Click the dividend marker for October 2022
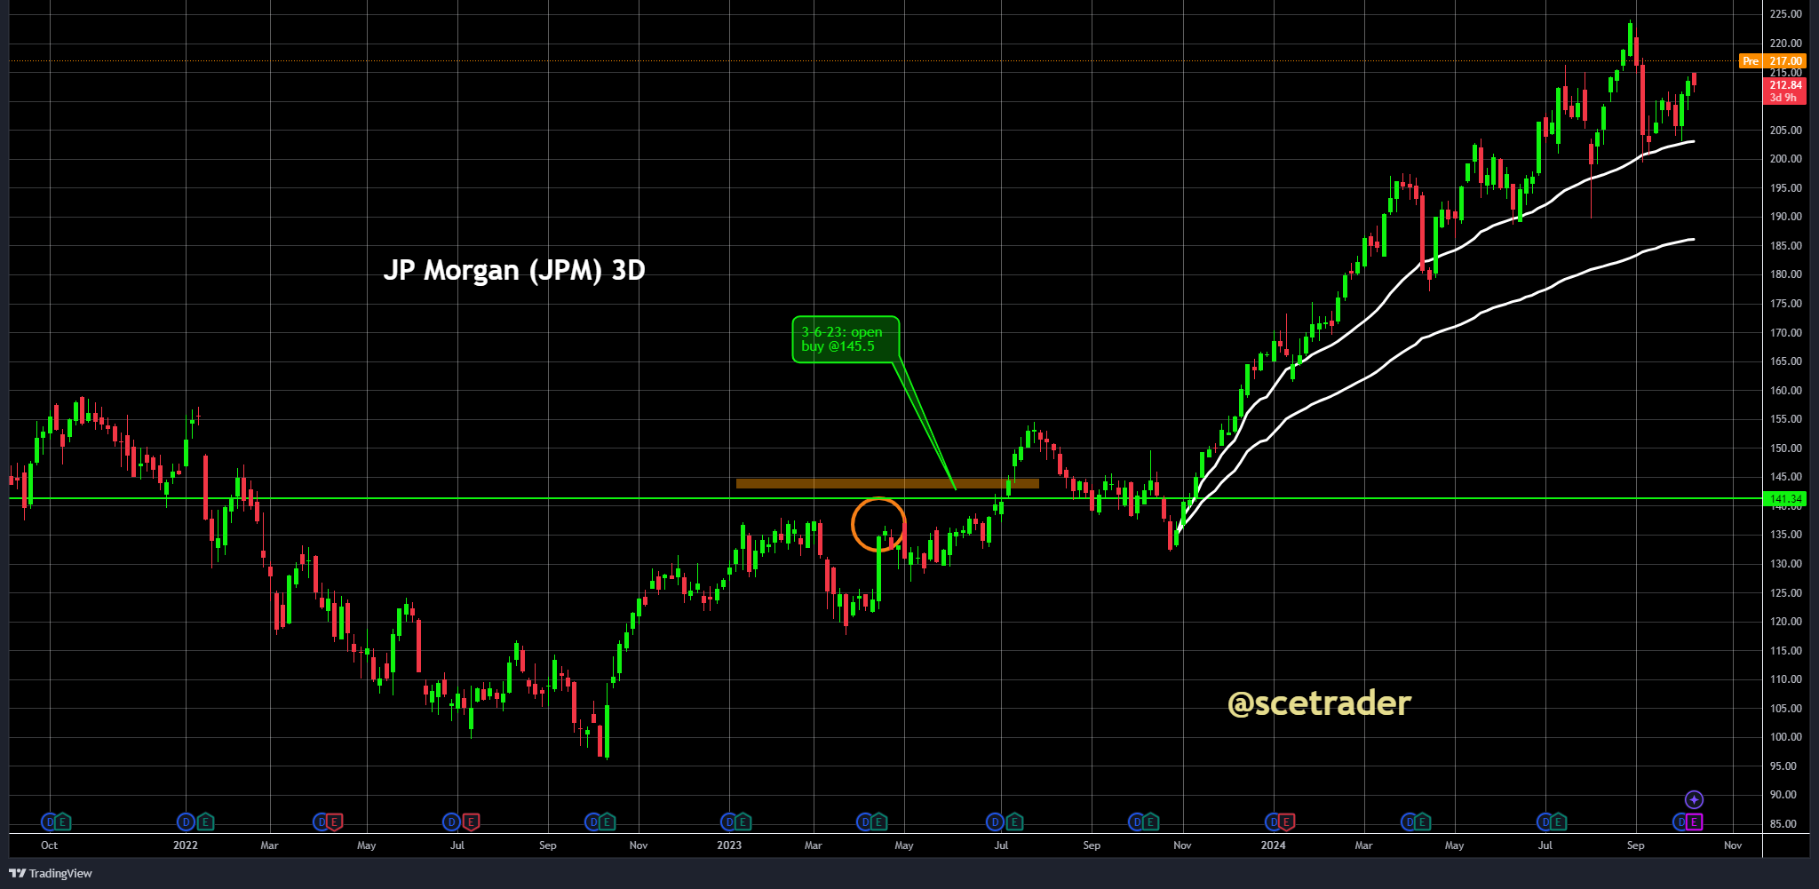The image size is (1819, 889). [x=593, y=822]
